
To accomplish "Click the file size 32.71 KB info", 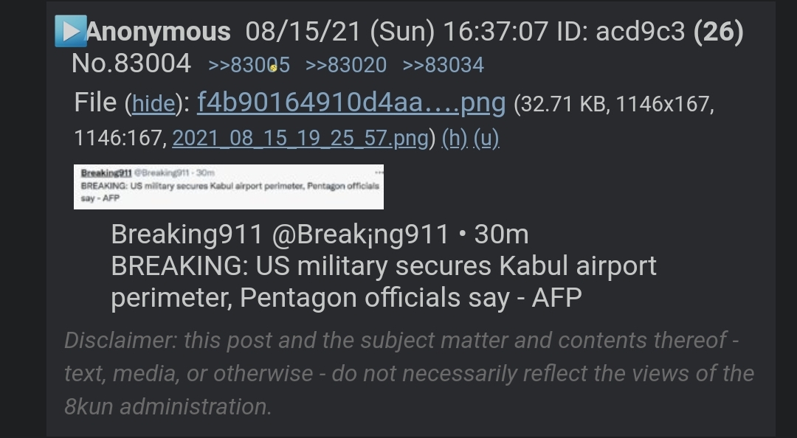I will [561, 104].
